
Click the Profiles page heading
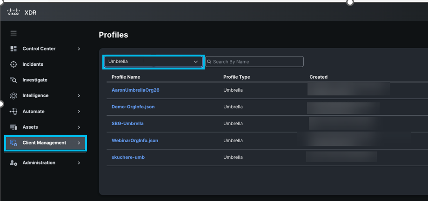point(113,35)
